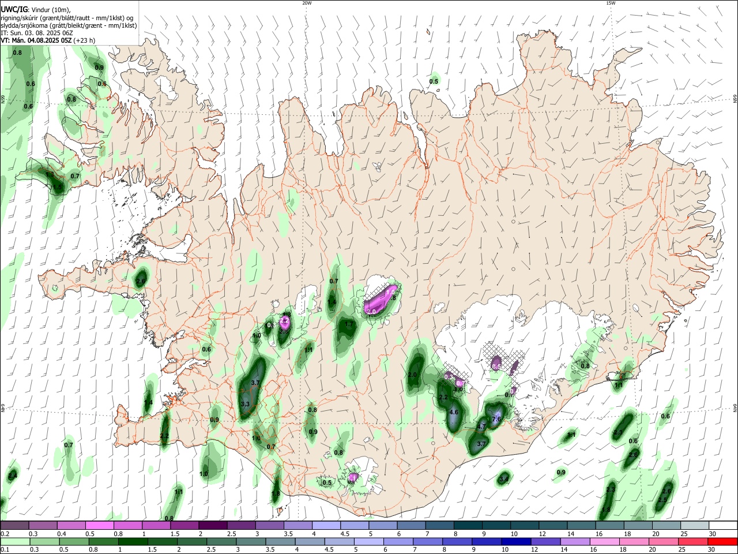Select top-row legend swatch between 0.3 and 0.4
Viewport: 738px width, 554px height.
pos(43,525)
